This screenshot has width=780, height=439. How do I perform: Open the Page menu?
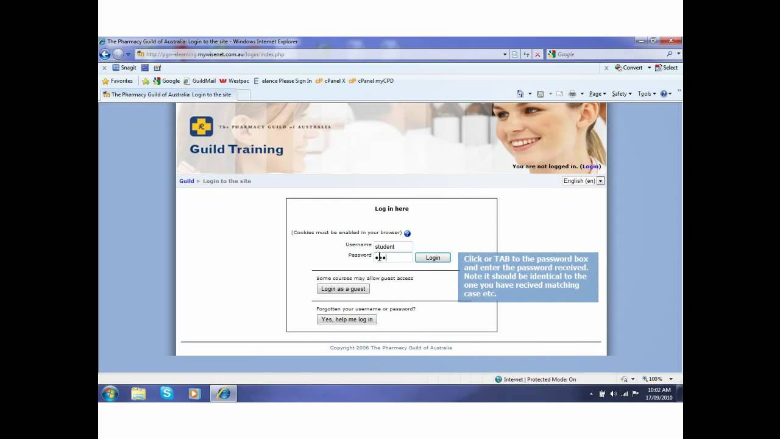(x=597, y=94)
